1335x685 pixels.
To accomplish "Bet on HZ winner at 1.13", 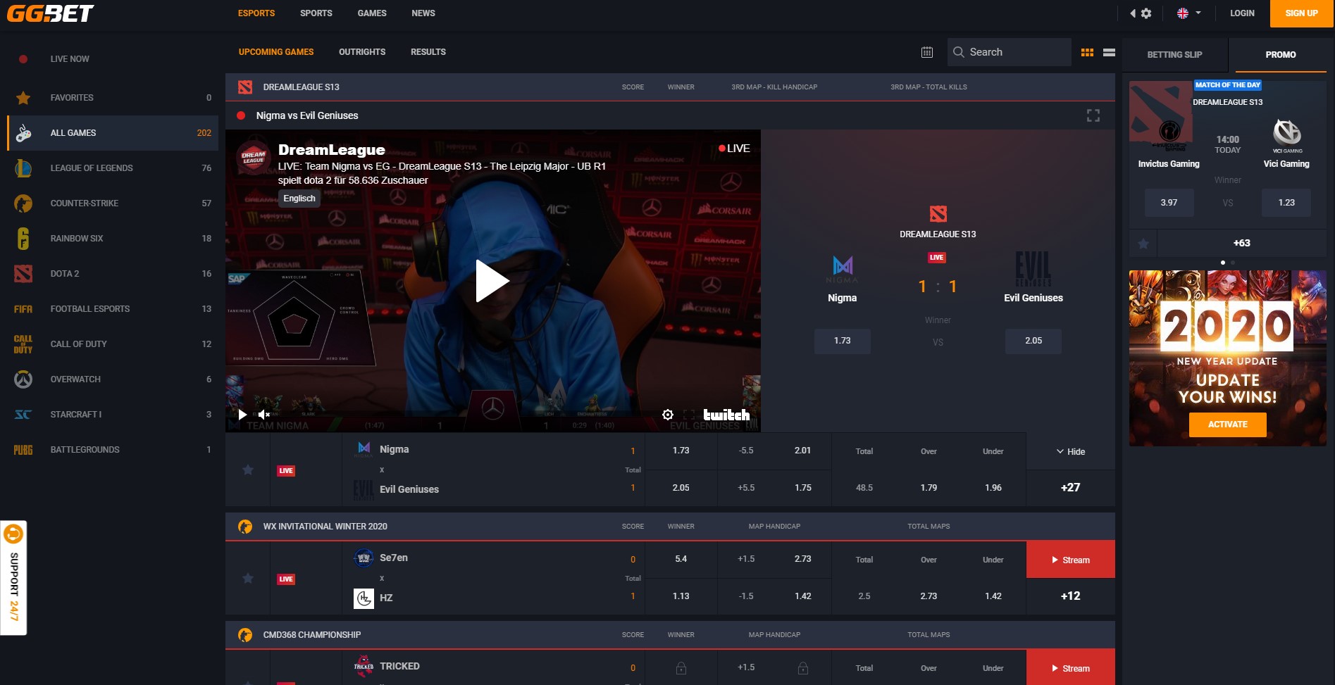I will [x=681, y=596].
